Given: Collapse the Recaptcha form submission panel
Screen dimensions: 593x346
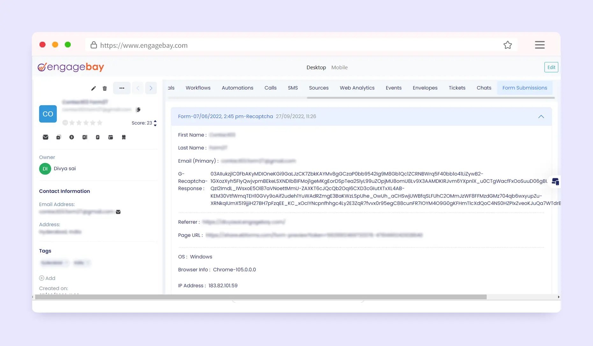Looking at the screenshot, I should point(541,117).
